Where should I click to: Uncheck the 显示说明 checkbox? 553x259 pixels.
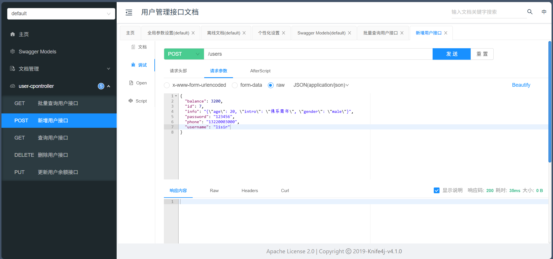[x=436, y=190]
